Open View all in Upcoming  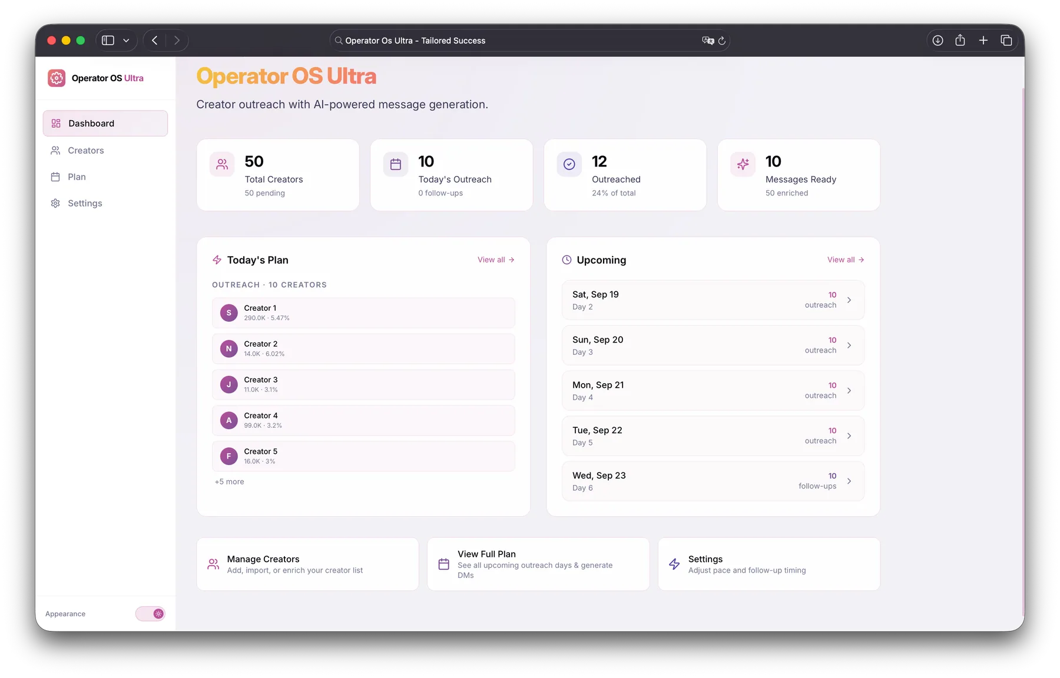846,260
